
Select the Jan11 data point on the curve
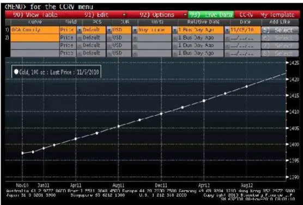44,148
